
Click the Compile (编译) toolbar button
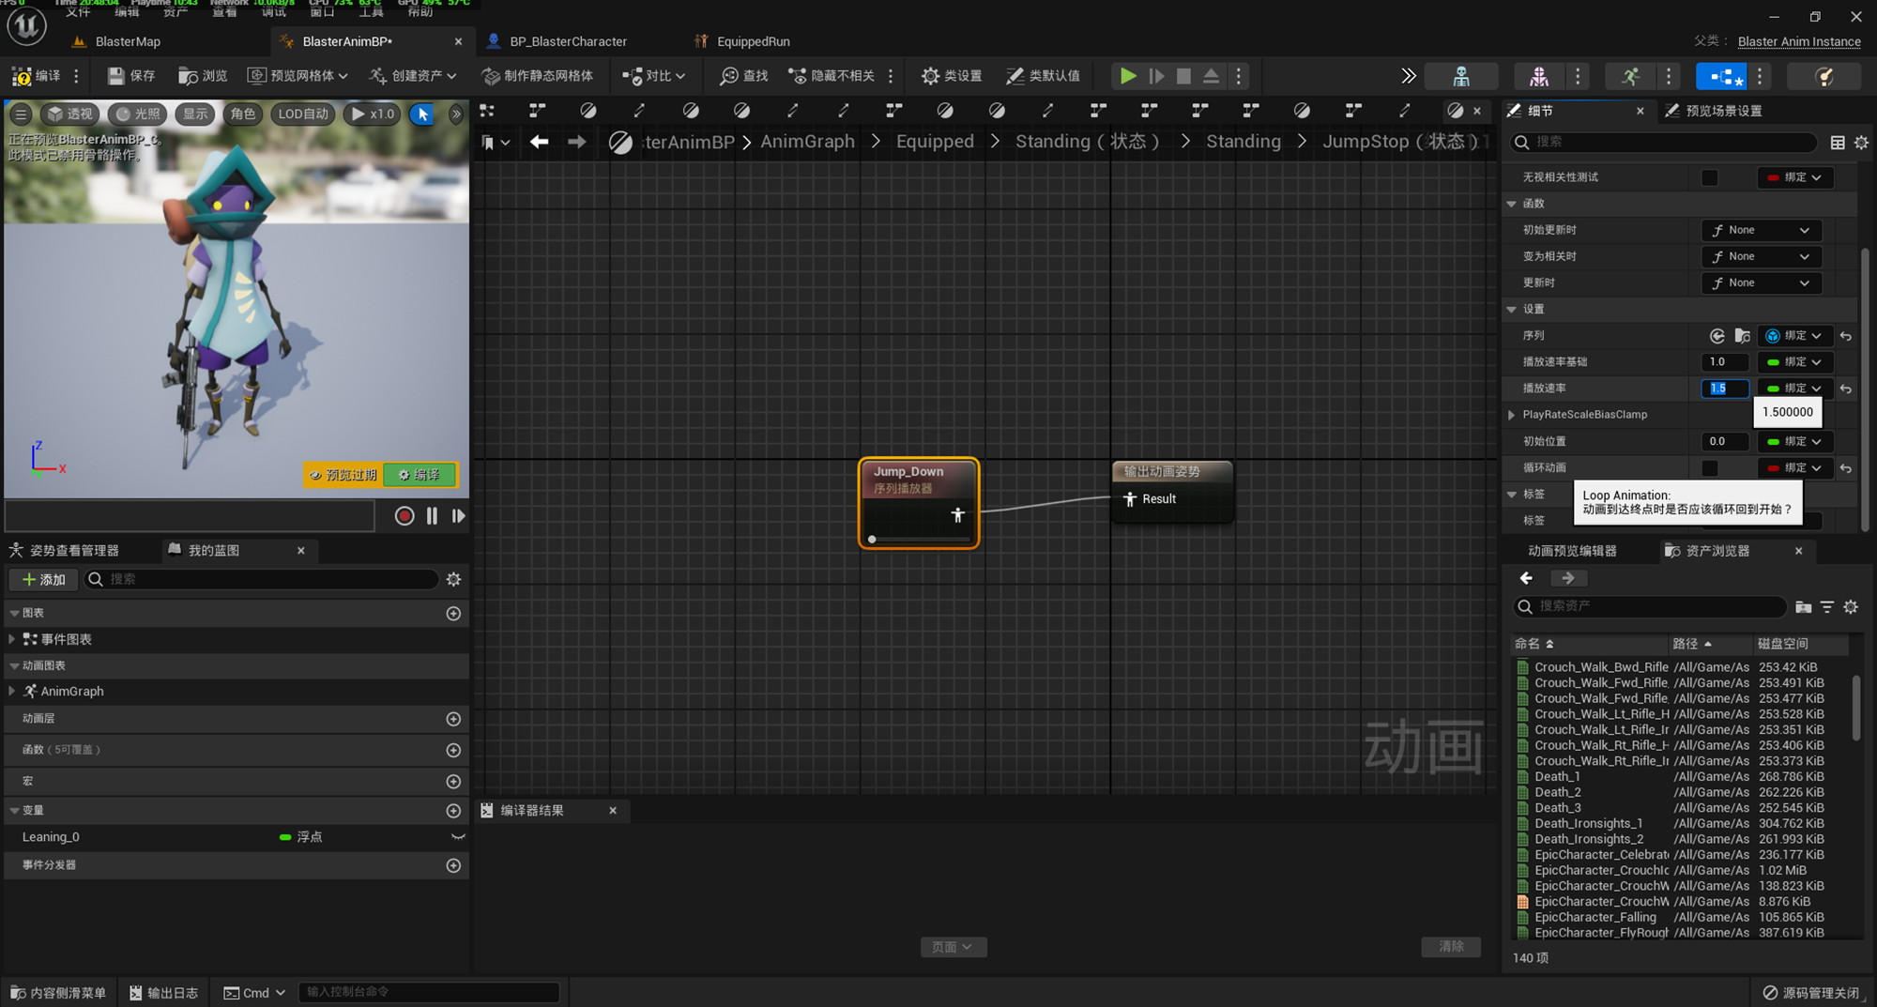[x=36, y=76]
